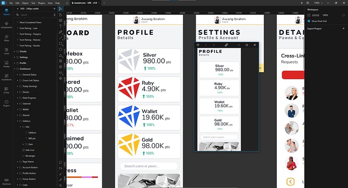Click the Ruby card on Profile artboard
The height and width of the screenshot is (188, 348).
pos(149,89)
